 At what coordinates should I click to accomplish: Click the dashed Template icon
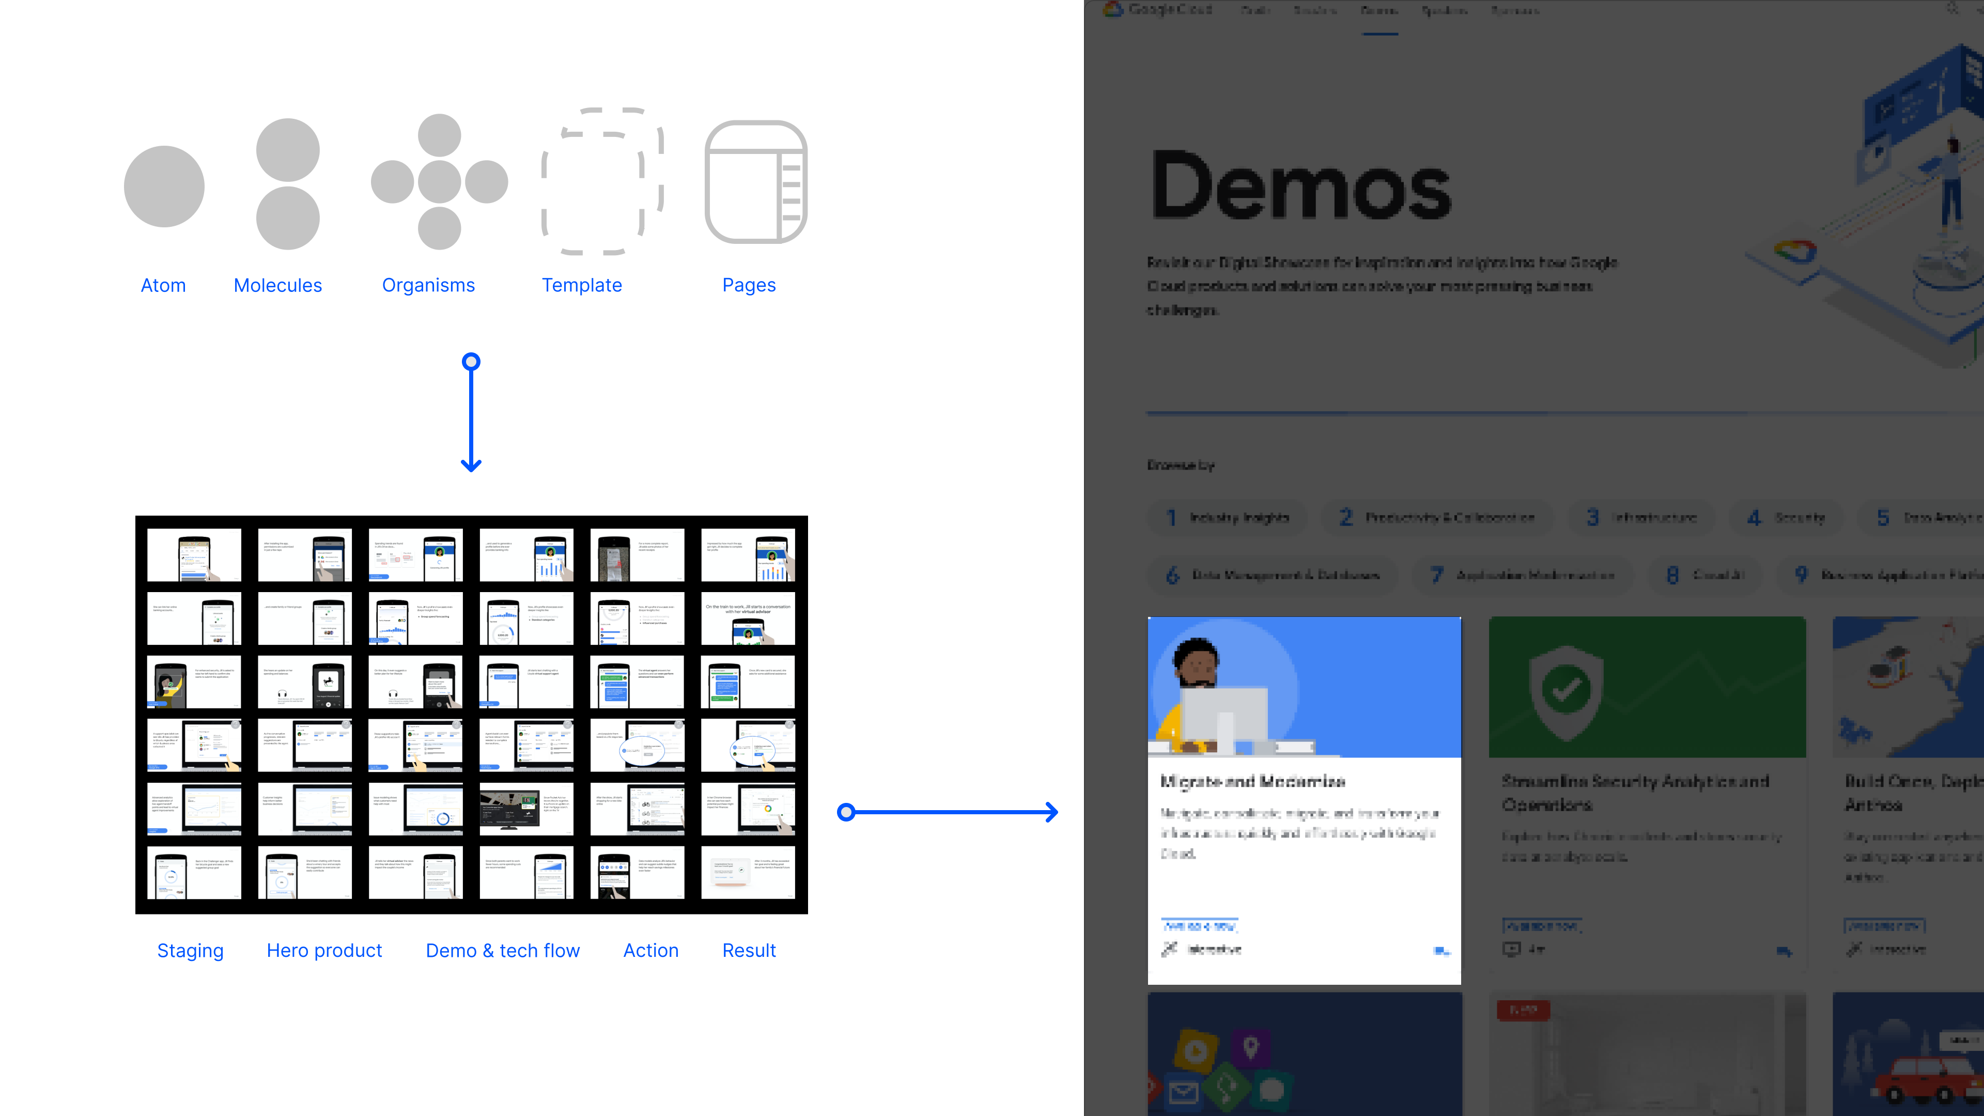coord(601,182)
